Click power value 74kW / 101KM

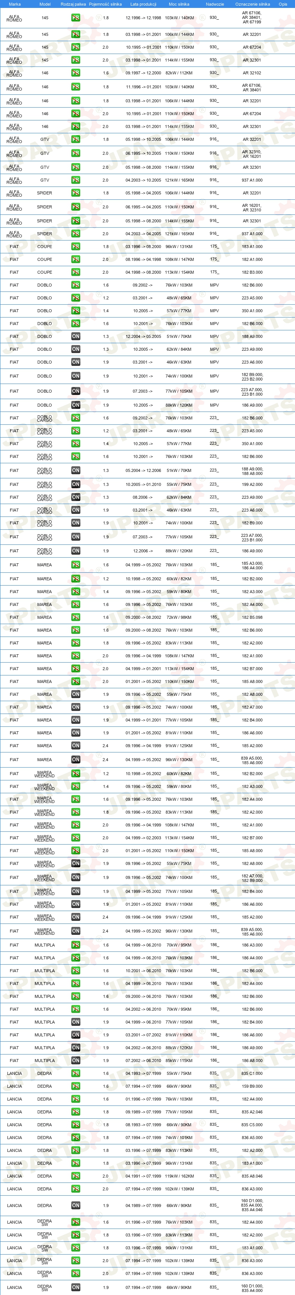click(x=180, y=1138)
